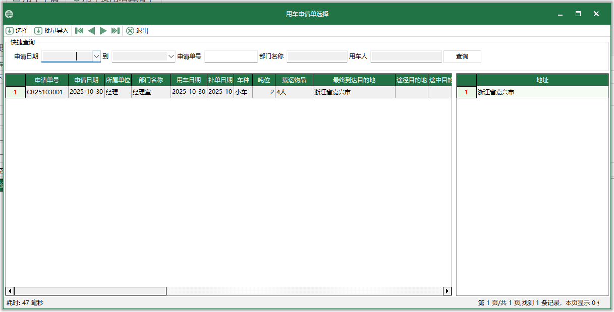Click the globe icon in the title bar
This screenshot has height=312, width=614.
[9, 14]
